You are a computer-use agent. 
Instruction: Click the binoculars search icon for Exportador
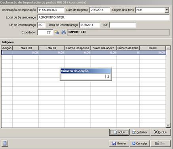(63, 32)
